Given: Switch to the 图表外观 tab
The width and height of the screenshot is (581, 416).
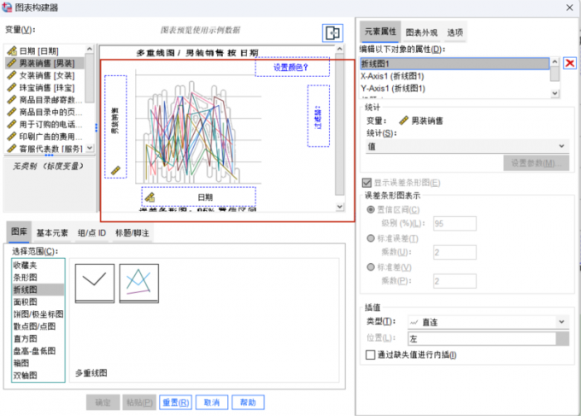Looking at the screenshot, I should point(421,32).
